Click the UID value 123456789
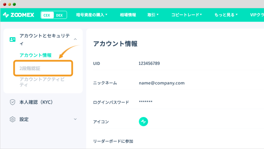Screen dimensions: 264x149 tap(149, 64)
